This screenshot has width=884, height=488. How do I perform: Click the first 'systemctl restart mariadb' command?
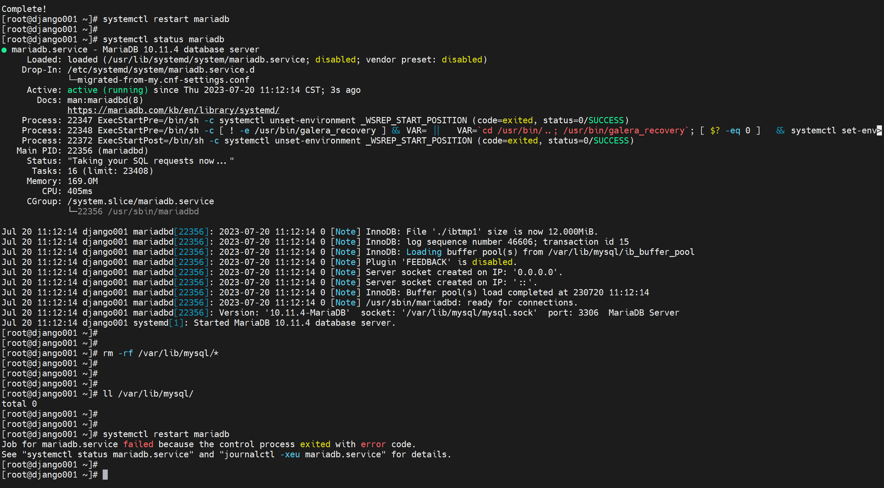click(166, 19)
